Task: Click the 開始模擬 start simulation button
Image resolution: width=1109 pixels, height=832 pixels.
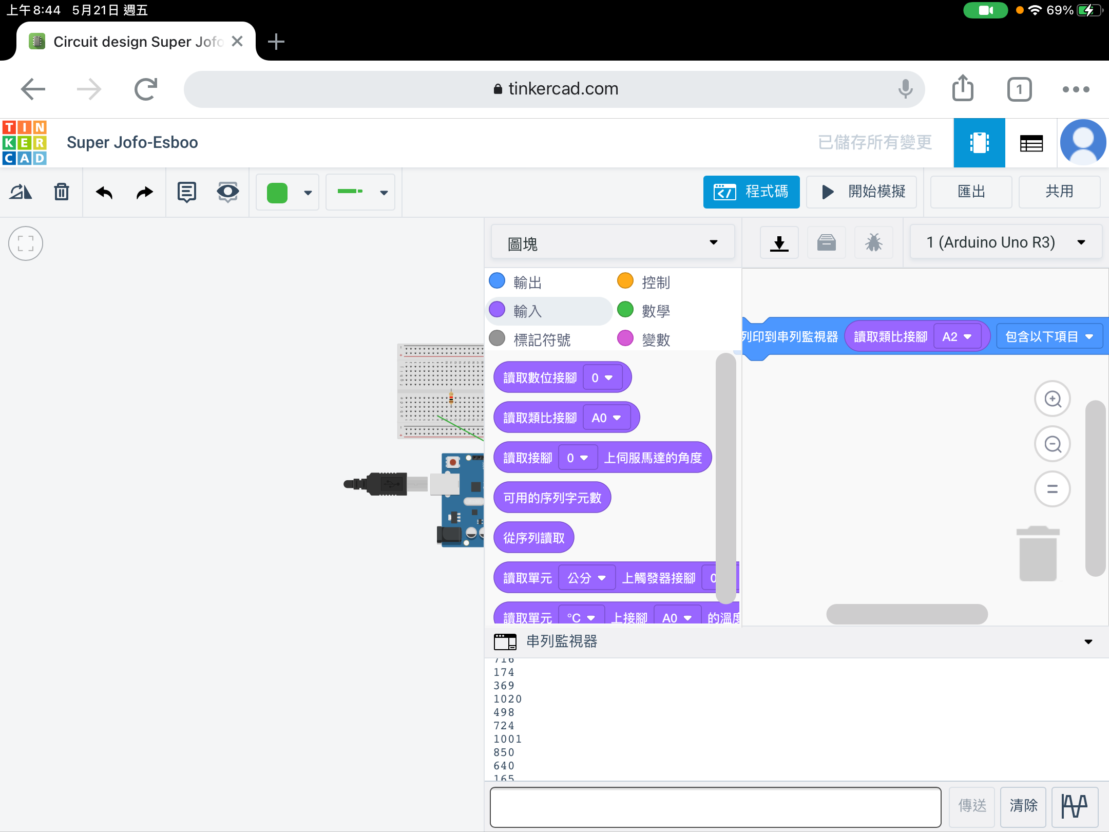Action: [862, 192]
